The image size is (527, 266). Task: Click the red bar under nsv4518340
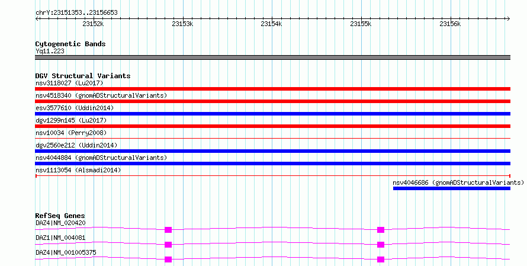tap(272, 101)
